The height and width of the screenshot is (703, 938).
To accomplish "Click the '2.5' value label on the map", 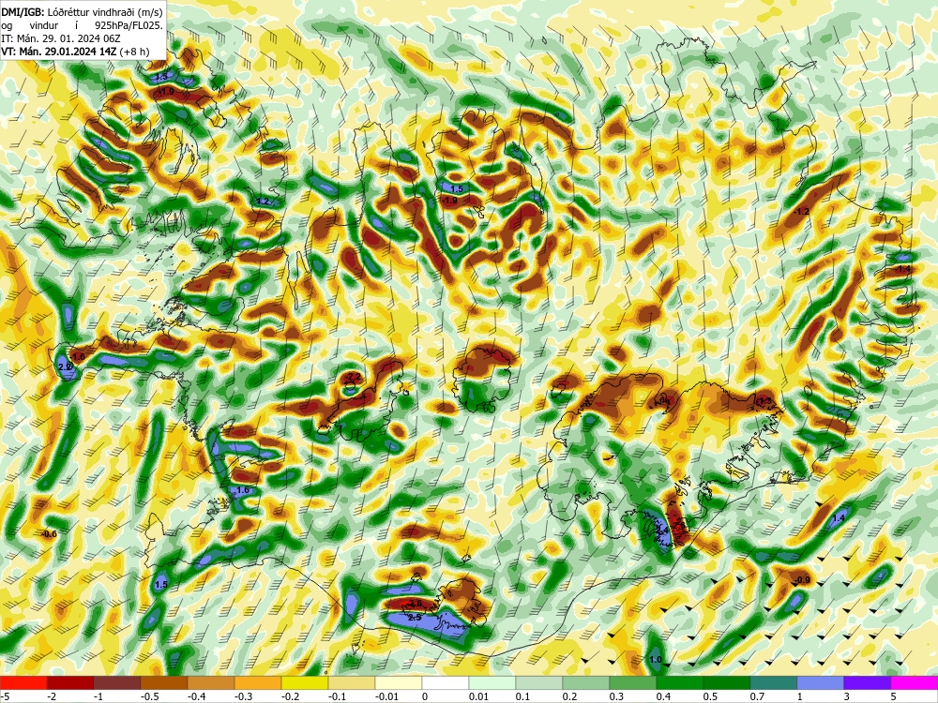I will (x=415, y=618).
